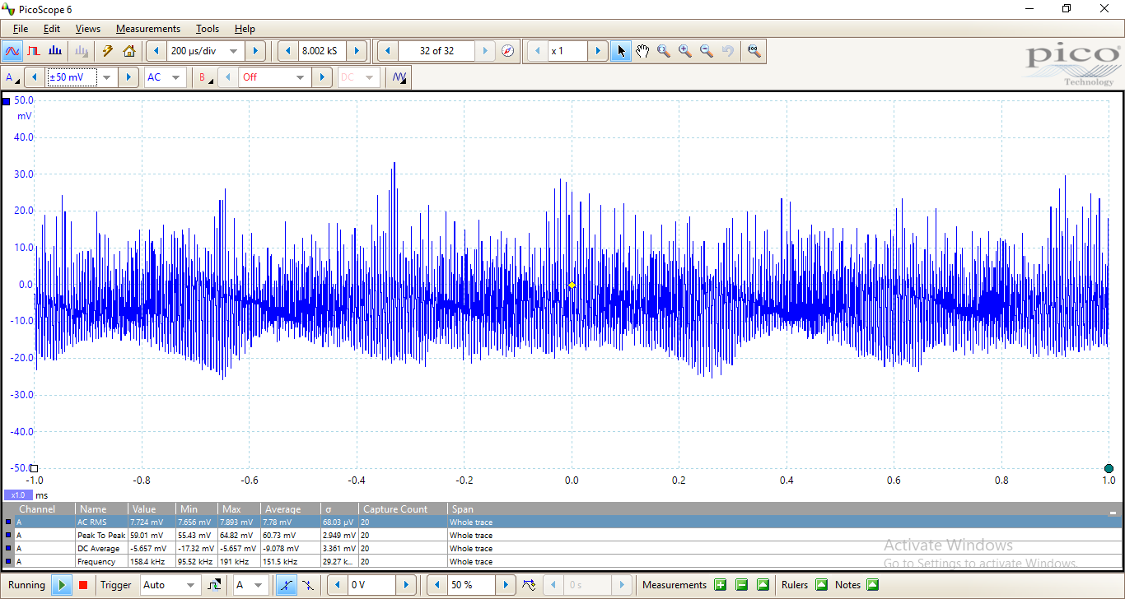Select the Peak To Peak measurement row

click(562, 535)
